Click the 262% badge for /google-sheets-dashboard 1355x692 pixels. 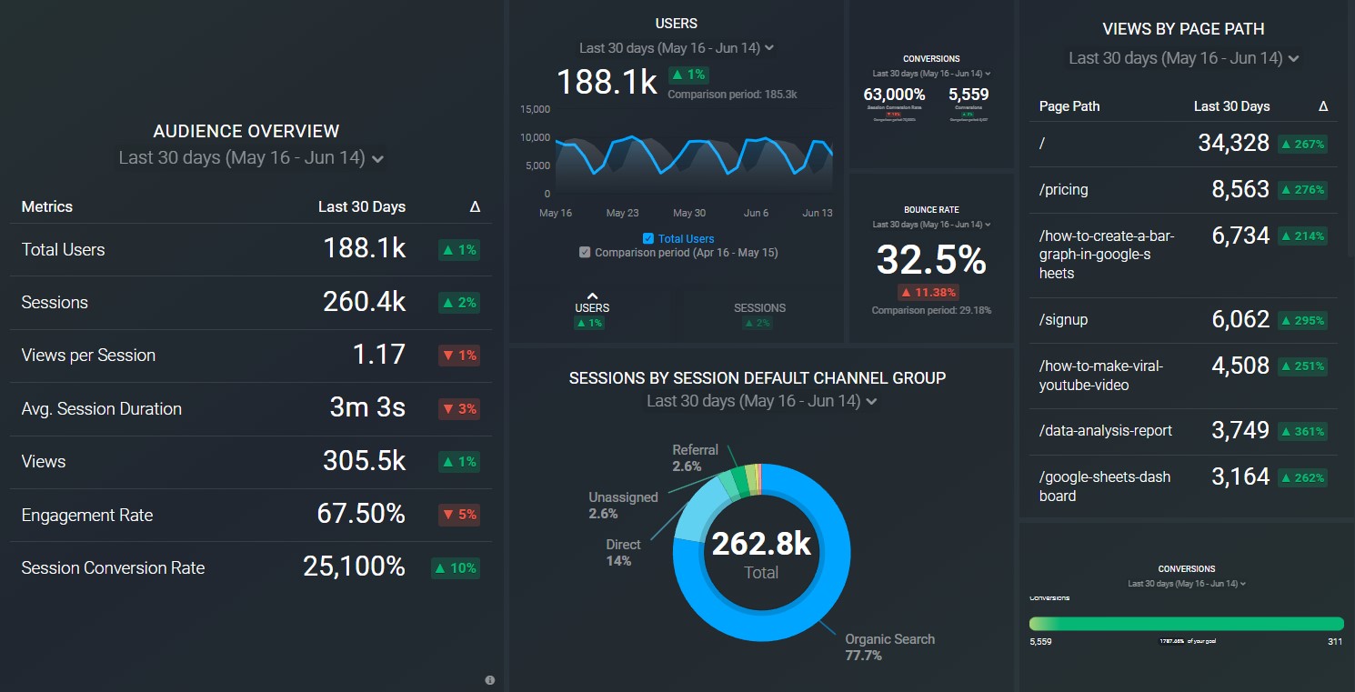click(1302, 477)
